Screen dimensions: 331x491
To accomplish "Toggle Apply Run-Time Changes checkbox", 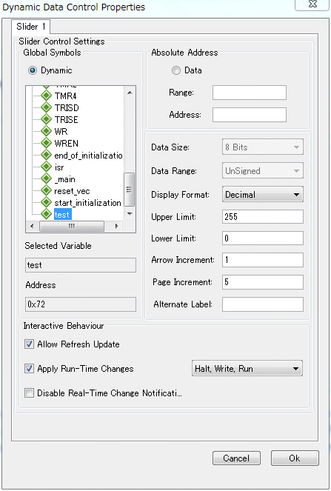I will 29,369.
